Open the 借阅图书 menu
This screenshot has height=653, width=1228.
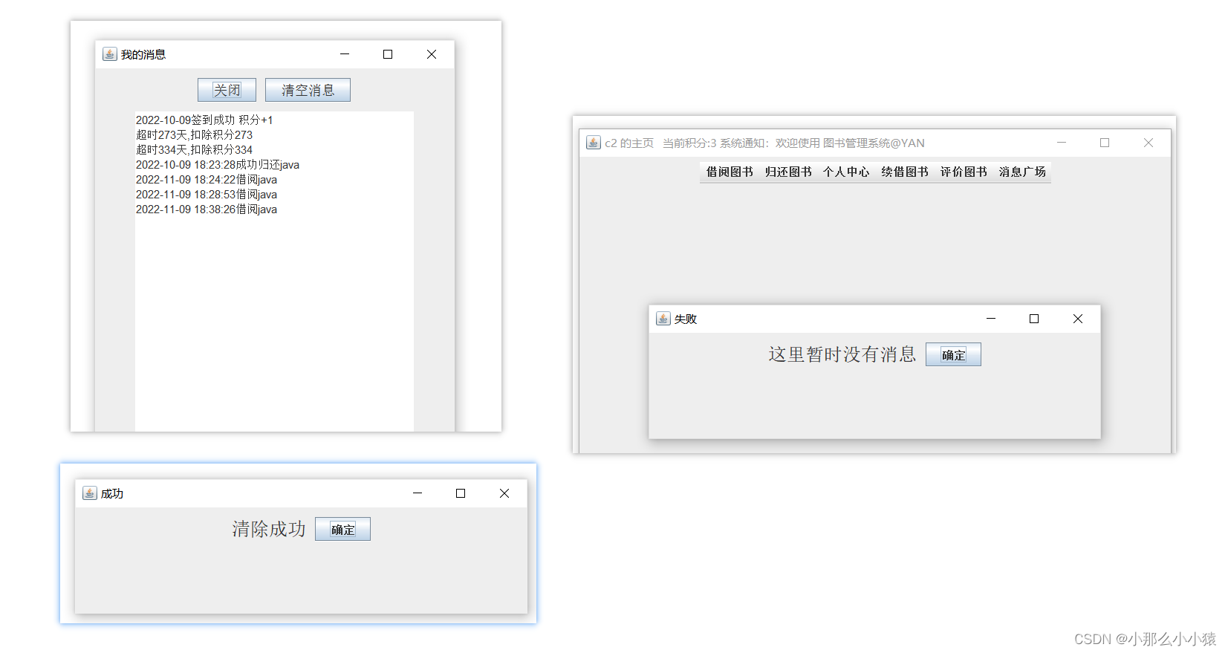point(730,172)
